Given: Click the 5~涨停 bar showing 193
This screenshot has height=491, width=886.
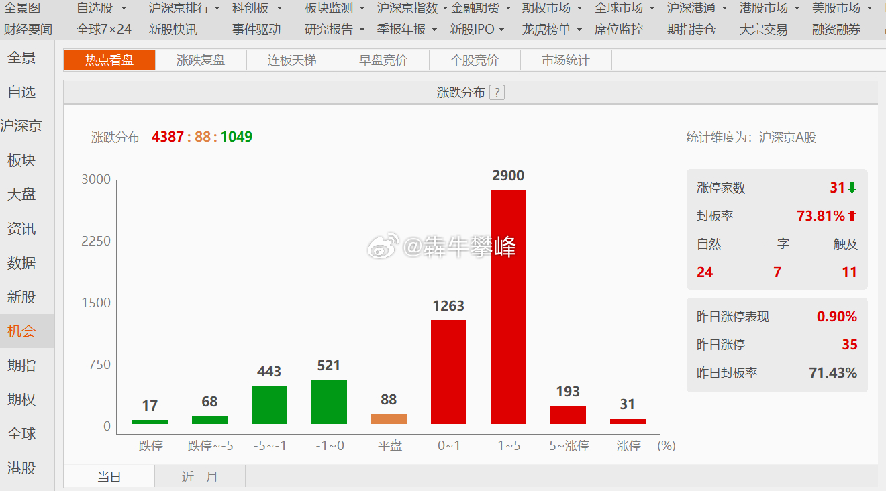Looking at the screenshot, I should [568, 415].
